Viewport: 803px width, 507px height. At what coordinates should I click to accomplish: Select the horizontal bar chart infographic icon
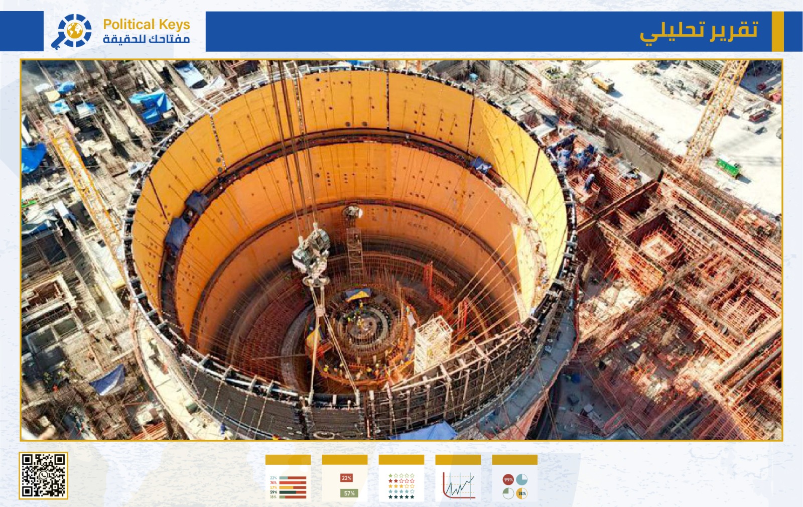[288, 478]
